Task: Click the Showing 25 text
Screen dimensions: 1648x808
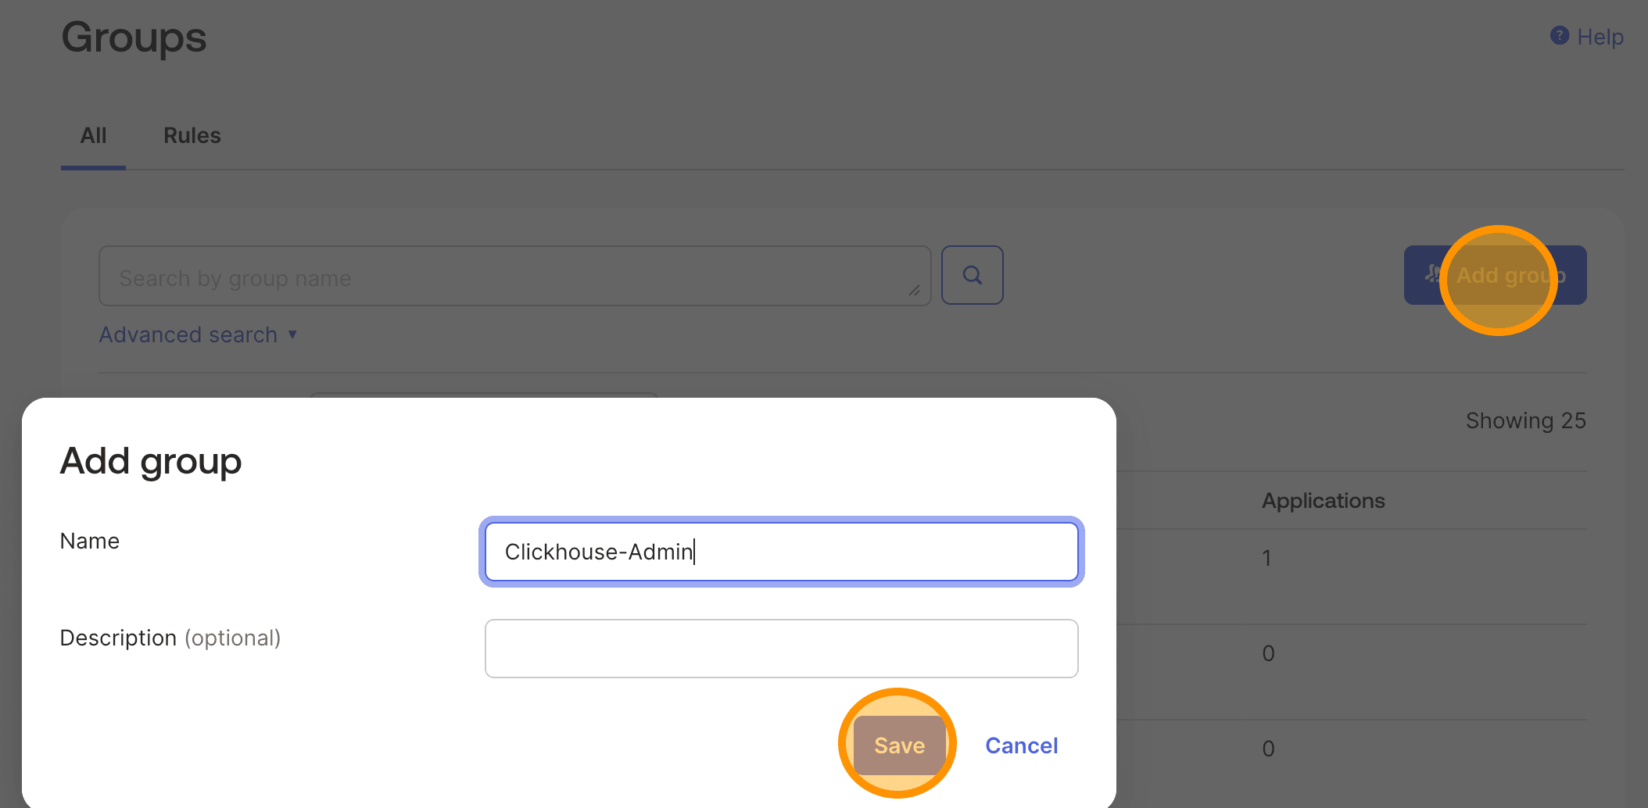Action: [x=1525, y=420]
